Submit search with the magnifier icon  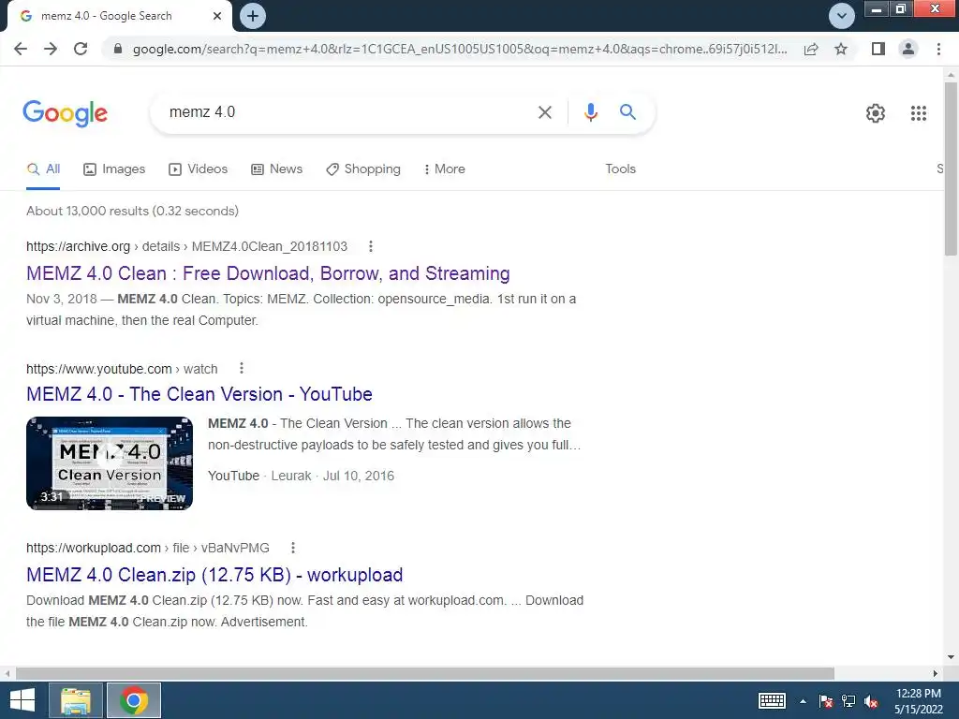(x=627, y=112)
